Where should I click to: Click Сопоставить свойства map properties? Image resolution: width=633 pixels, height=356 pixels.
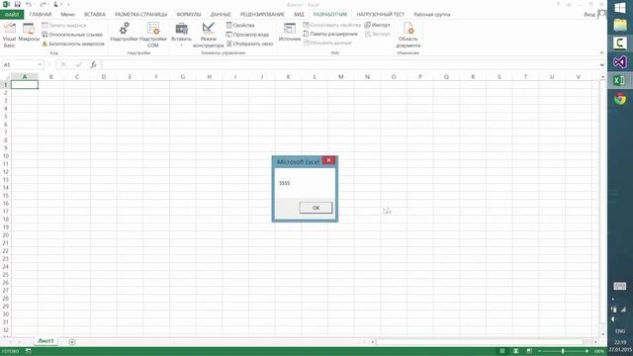coord(332,25)
